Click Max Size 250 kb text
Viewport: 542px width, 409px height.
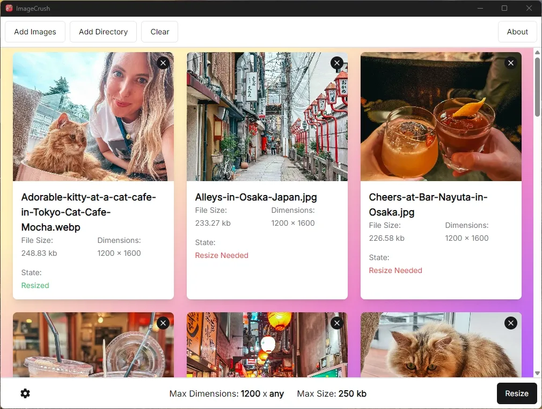pos(332,394)
